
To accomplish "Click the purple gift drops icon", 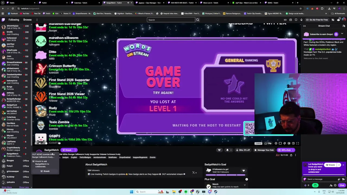I will pyautogui.click(x=336, y=34).
